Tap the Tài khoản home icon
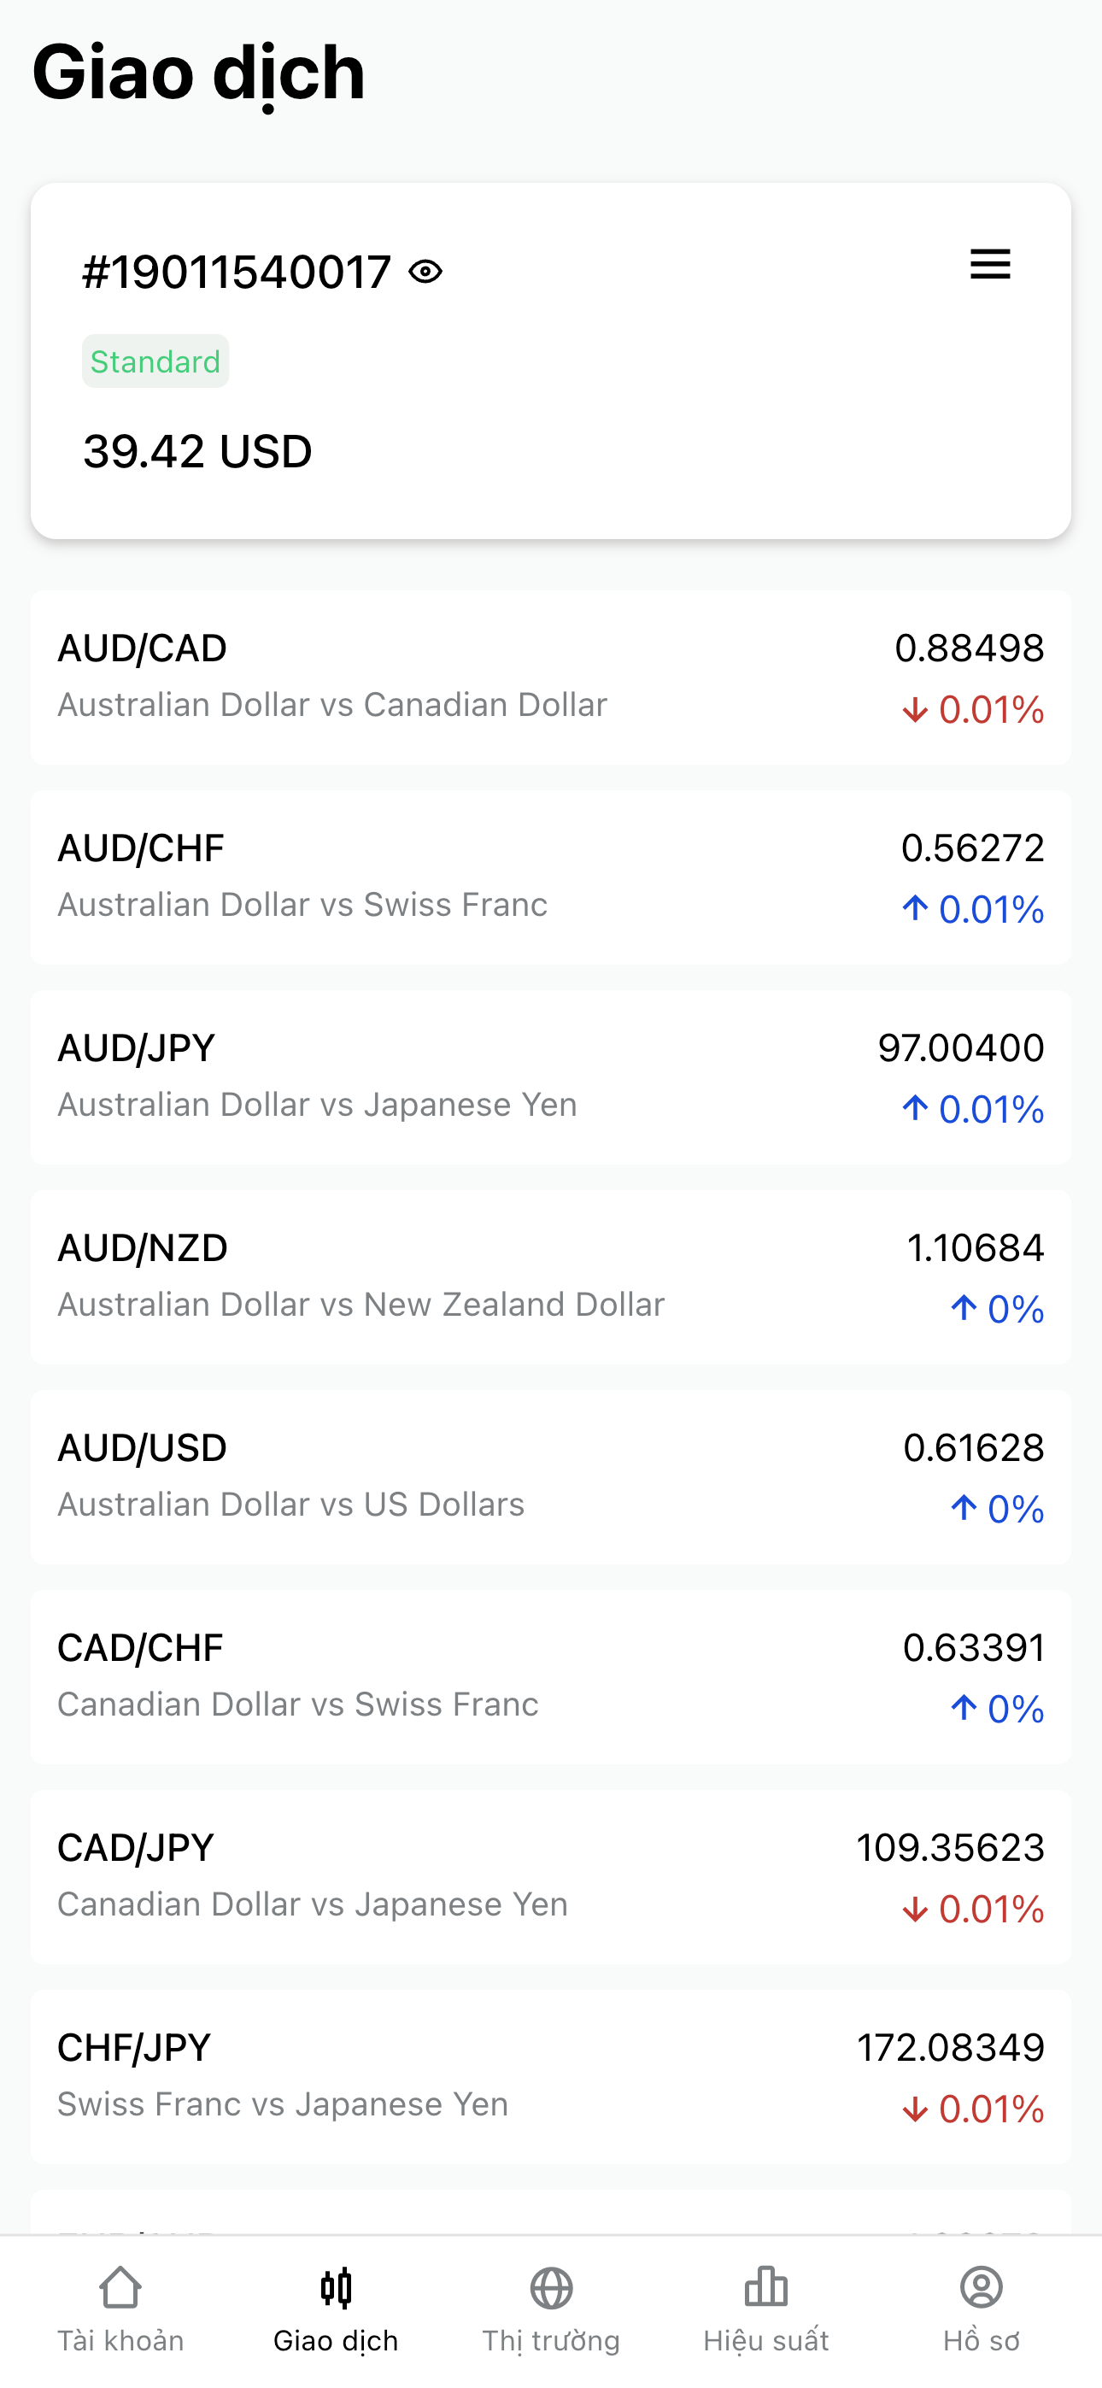 tap(120, 2287)
